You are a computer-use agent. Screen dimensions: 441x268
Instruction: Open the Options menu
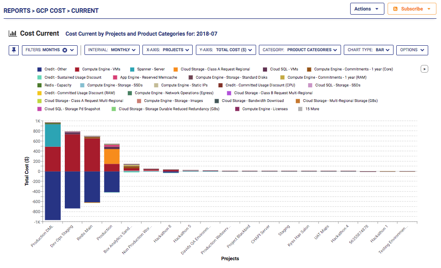coord(412,50)
